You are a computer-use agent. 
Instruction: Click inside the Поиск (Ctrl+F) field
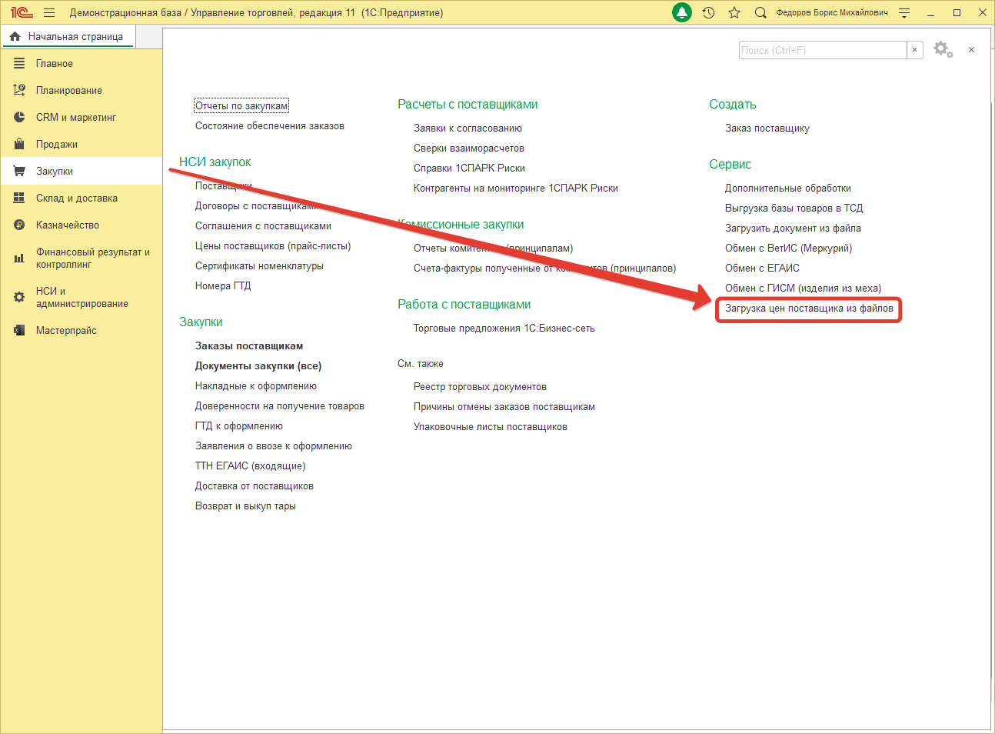822,50
